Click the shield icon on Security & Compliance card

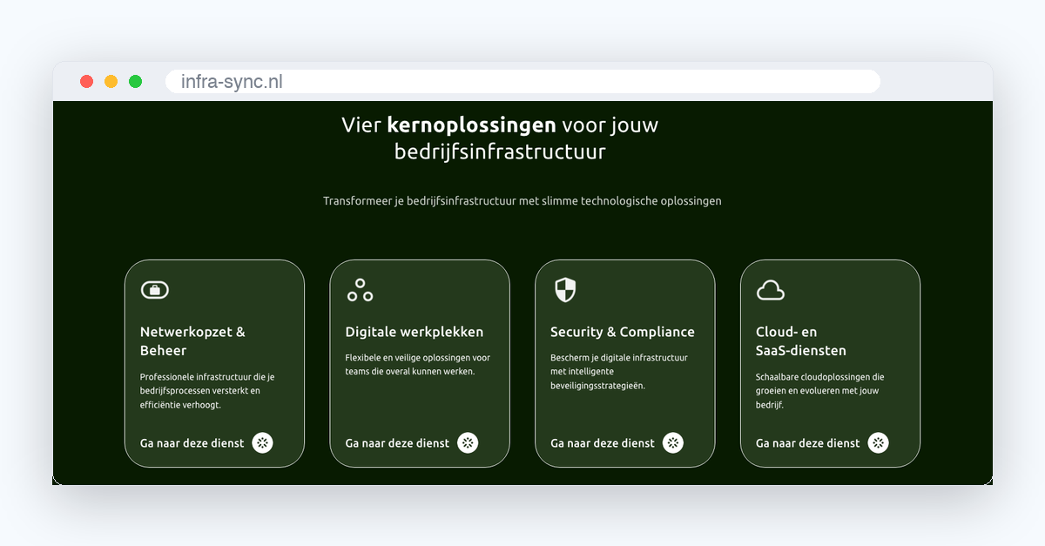tap(565, 290)
